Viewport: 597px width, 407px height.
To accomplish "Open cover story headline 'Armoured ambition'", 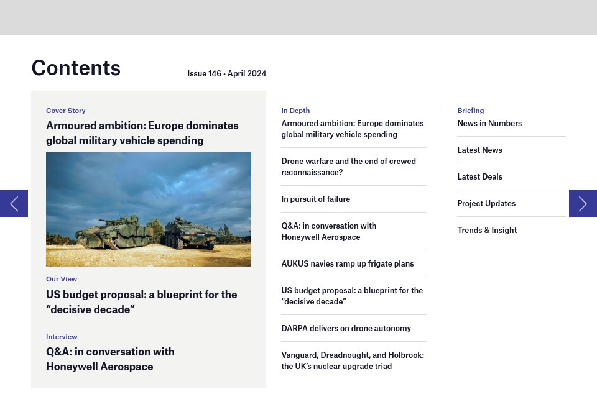I will pos(142,133).
